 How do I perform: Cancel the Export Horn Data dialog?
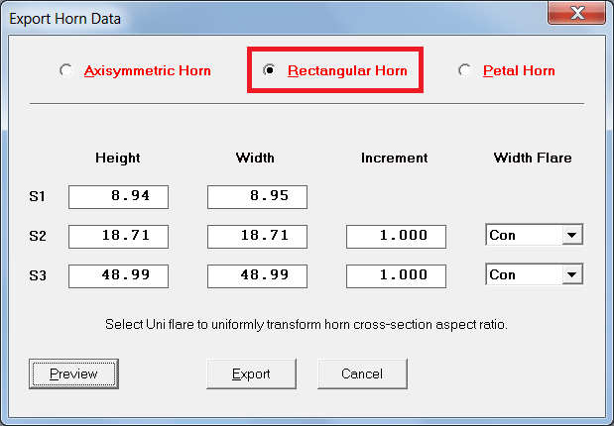362,373
